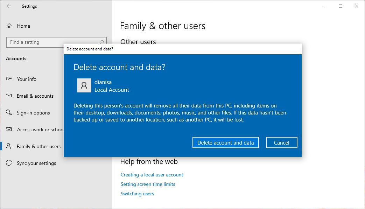
Task: Open the Setting screen time limits link
Action: tap(148, 184)
